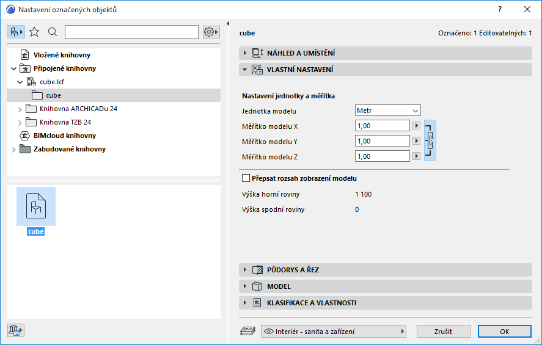The height and width of the screenshot is (345, 542).
Task: Collapse the VLASTNÍ NASTAVENÍ panel
Action: click(x=245, y=70)
